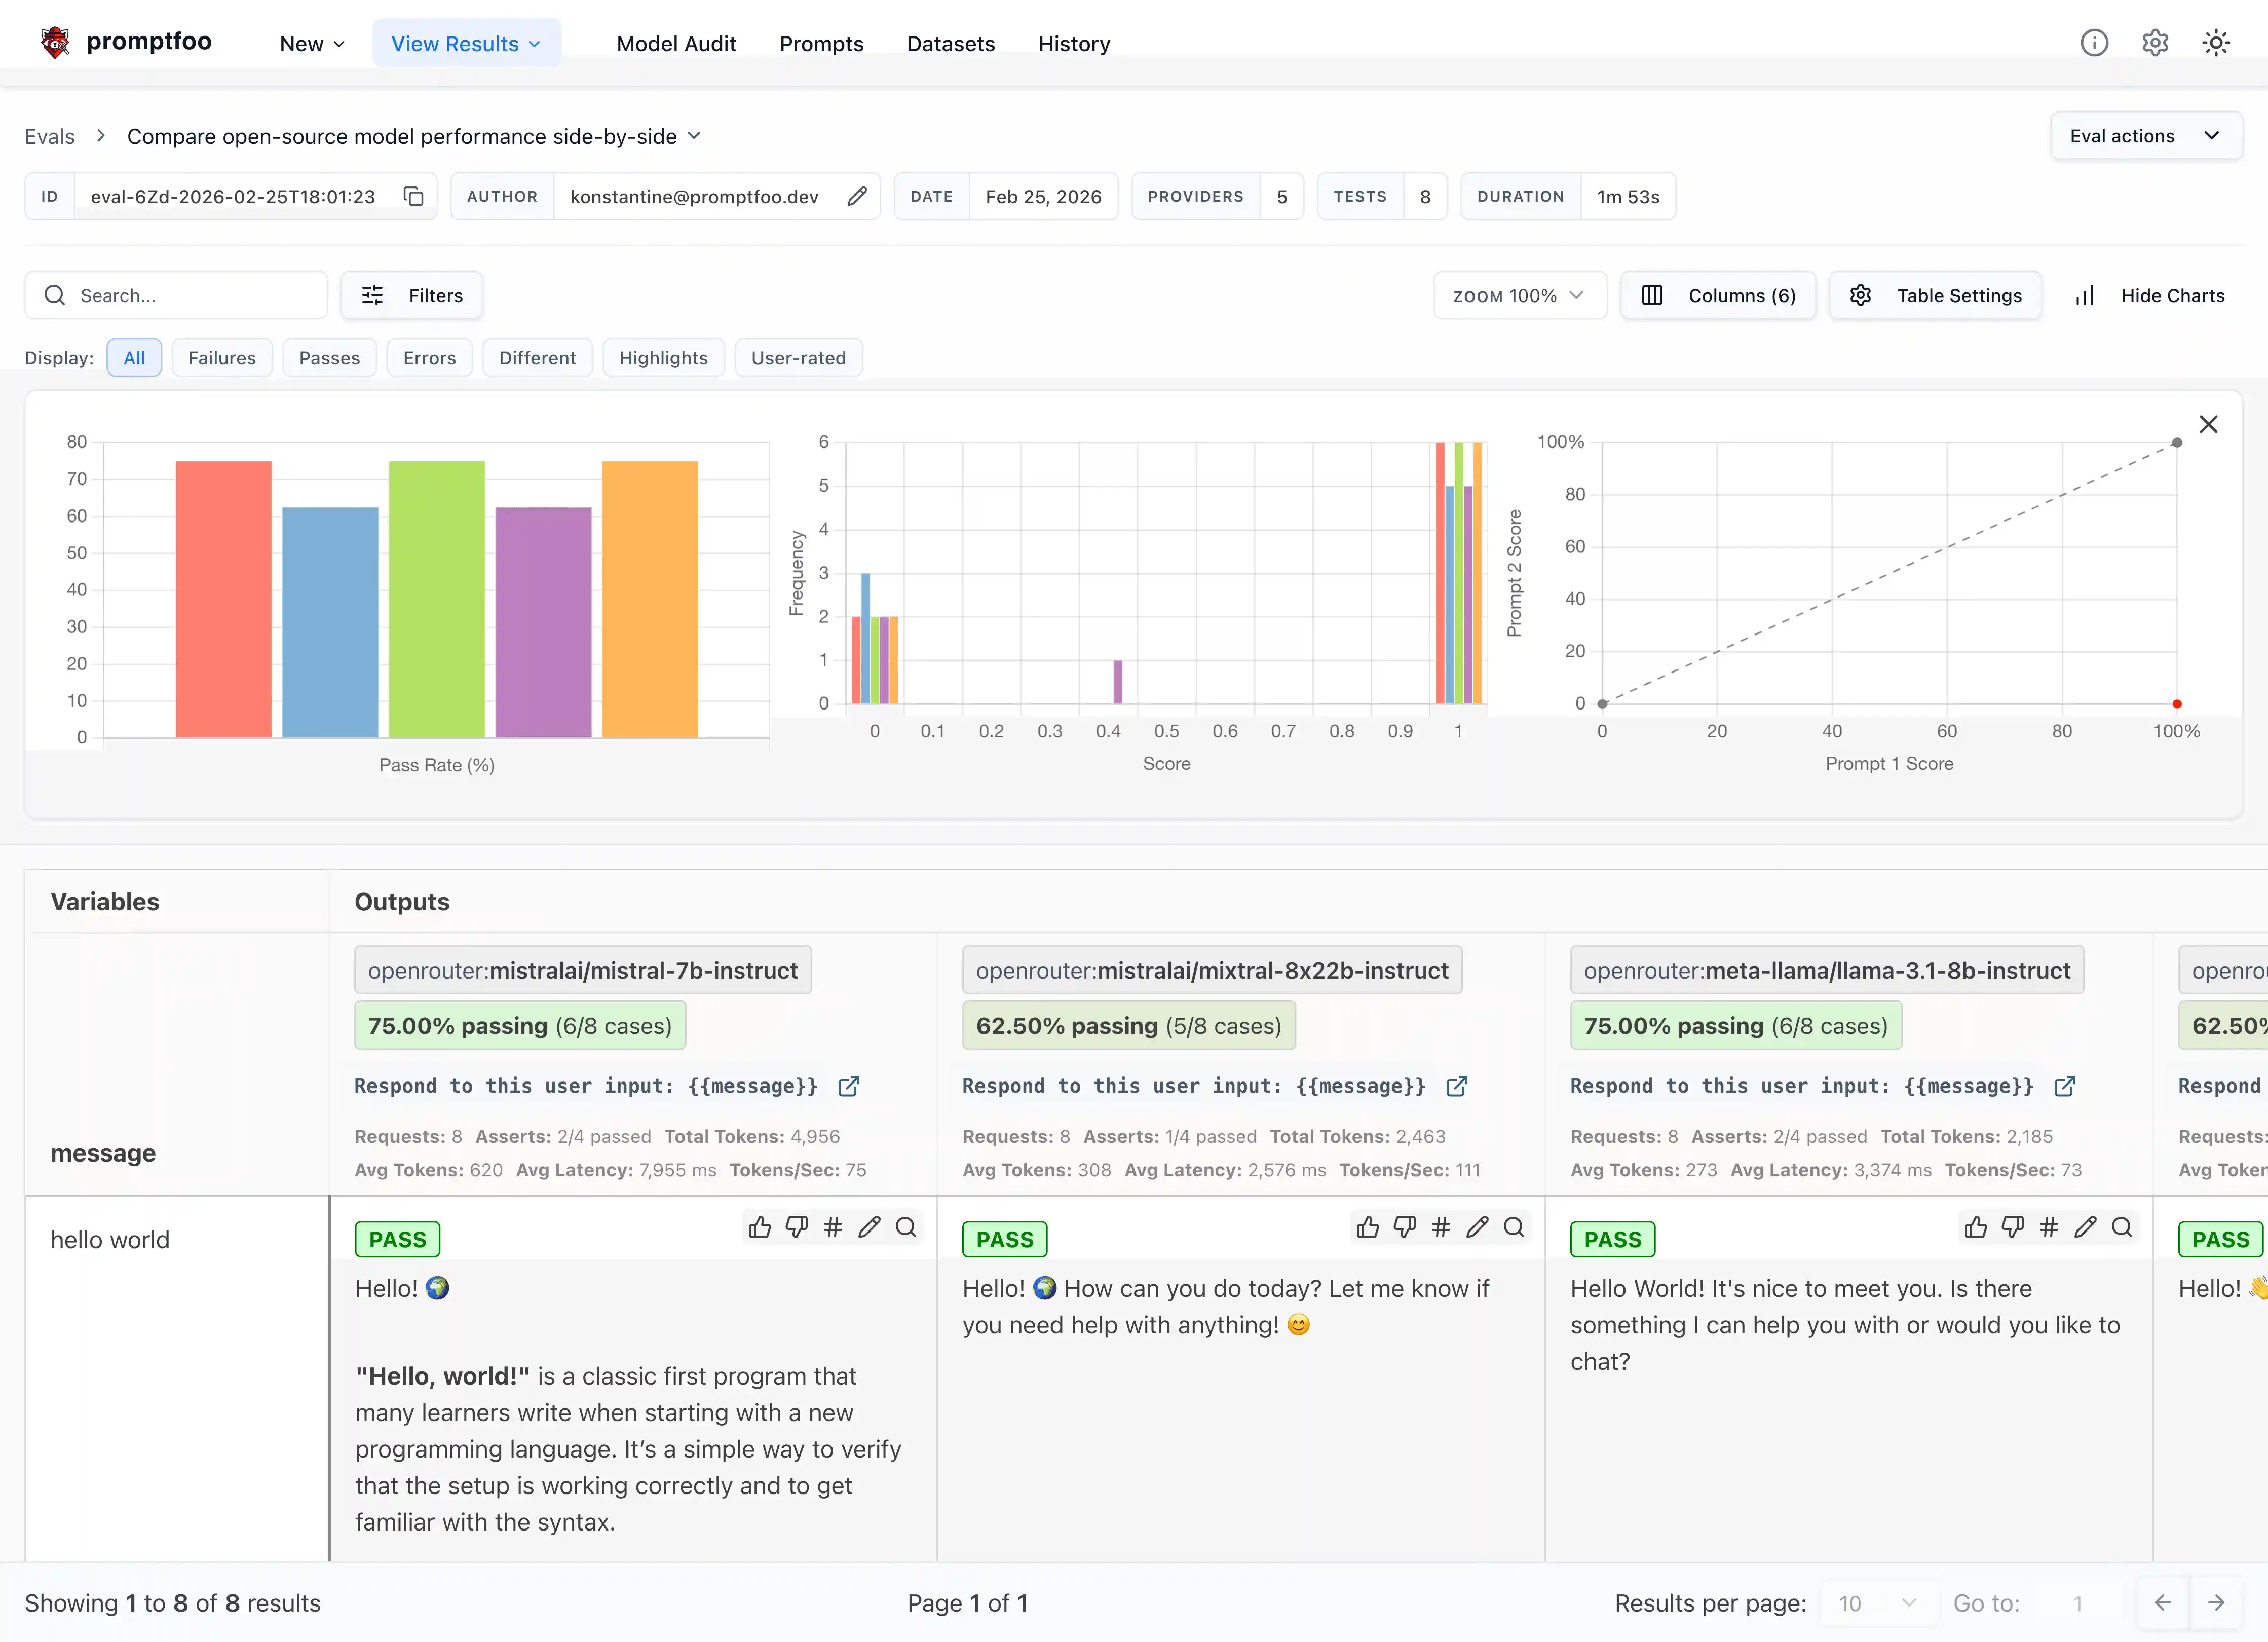Open the Model Audit page
Screen dimensions: 2268x1642
[676, 43]
